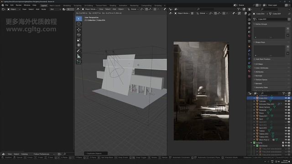Open the Window menu
292x164 pixels.
27,5
